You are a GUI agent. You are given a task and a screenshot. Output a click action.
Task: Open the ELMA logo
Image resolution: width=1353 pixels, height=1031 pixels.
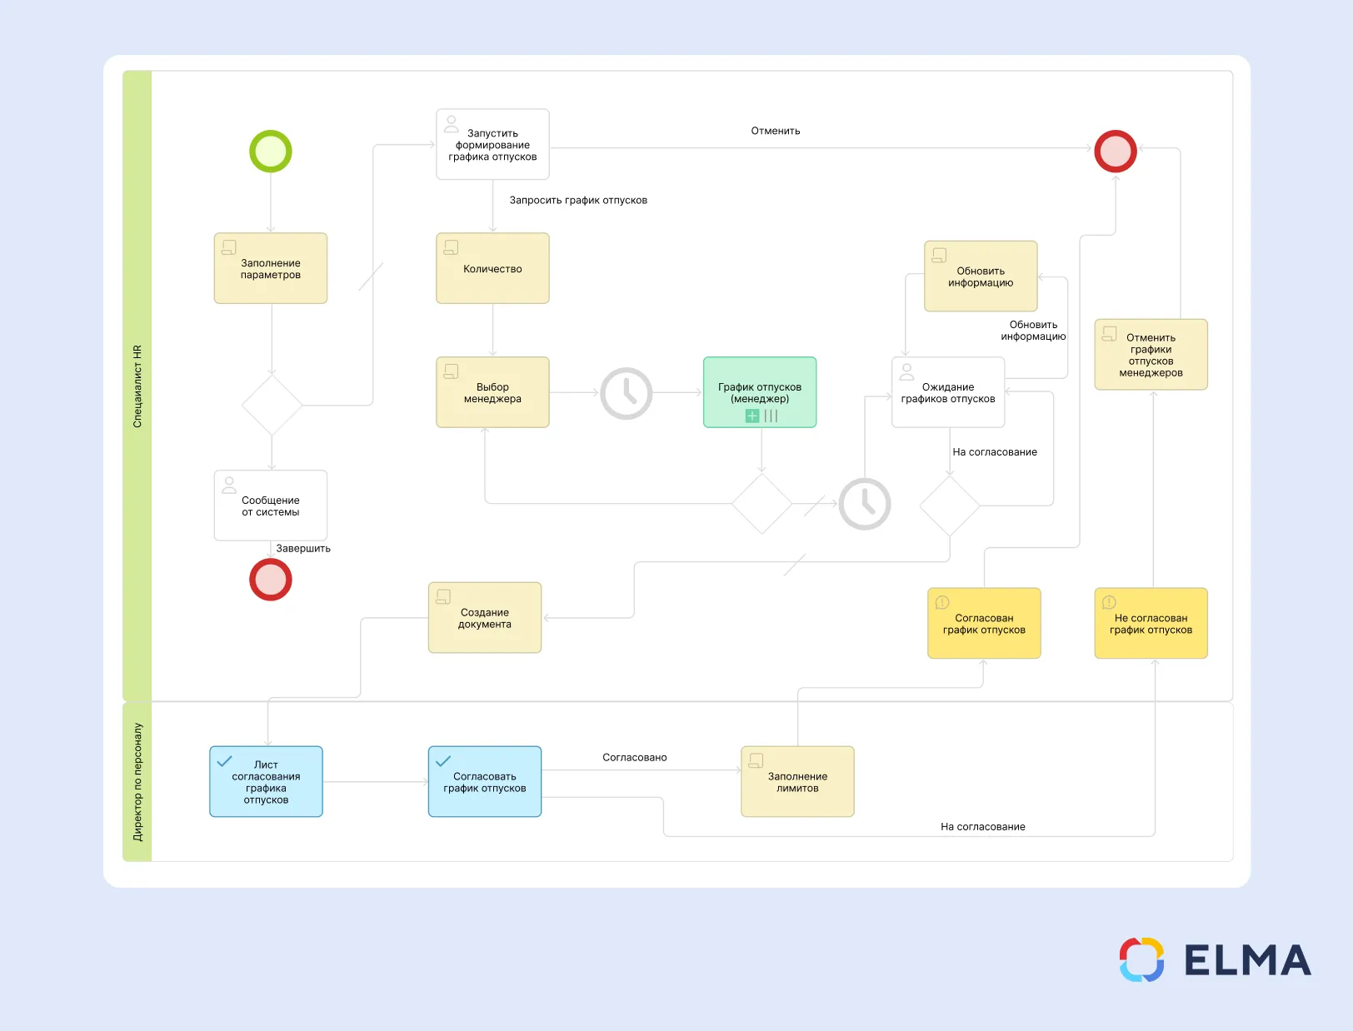point(1215,960)
